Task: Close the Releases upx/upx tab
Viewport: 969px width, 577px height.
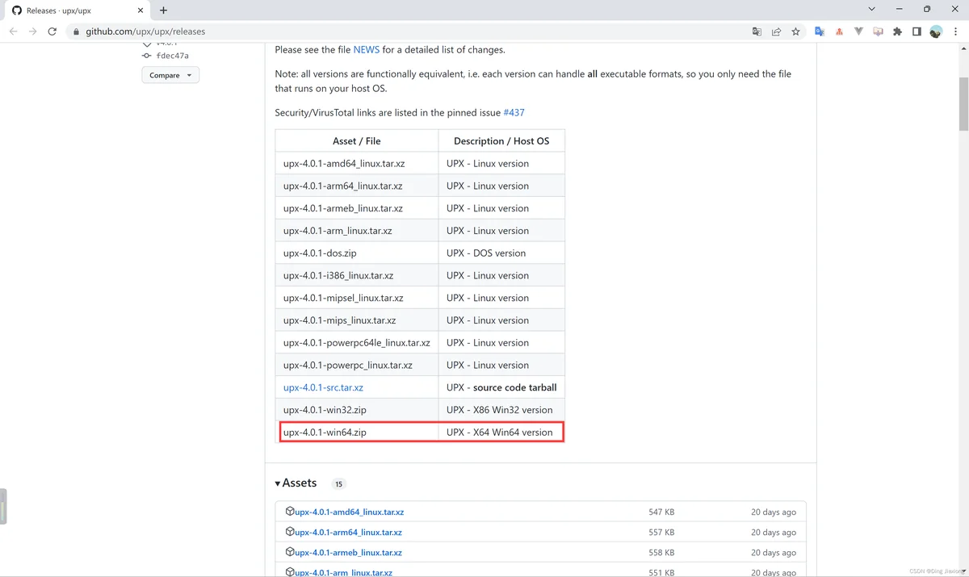Action: coord(142,10)
